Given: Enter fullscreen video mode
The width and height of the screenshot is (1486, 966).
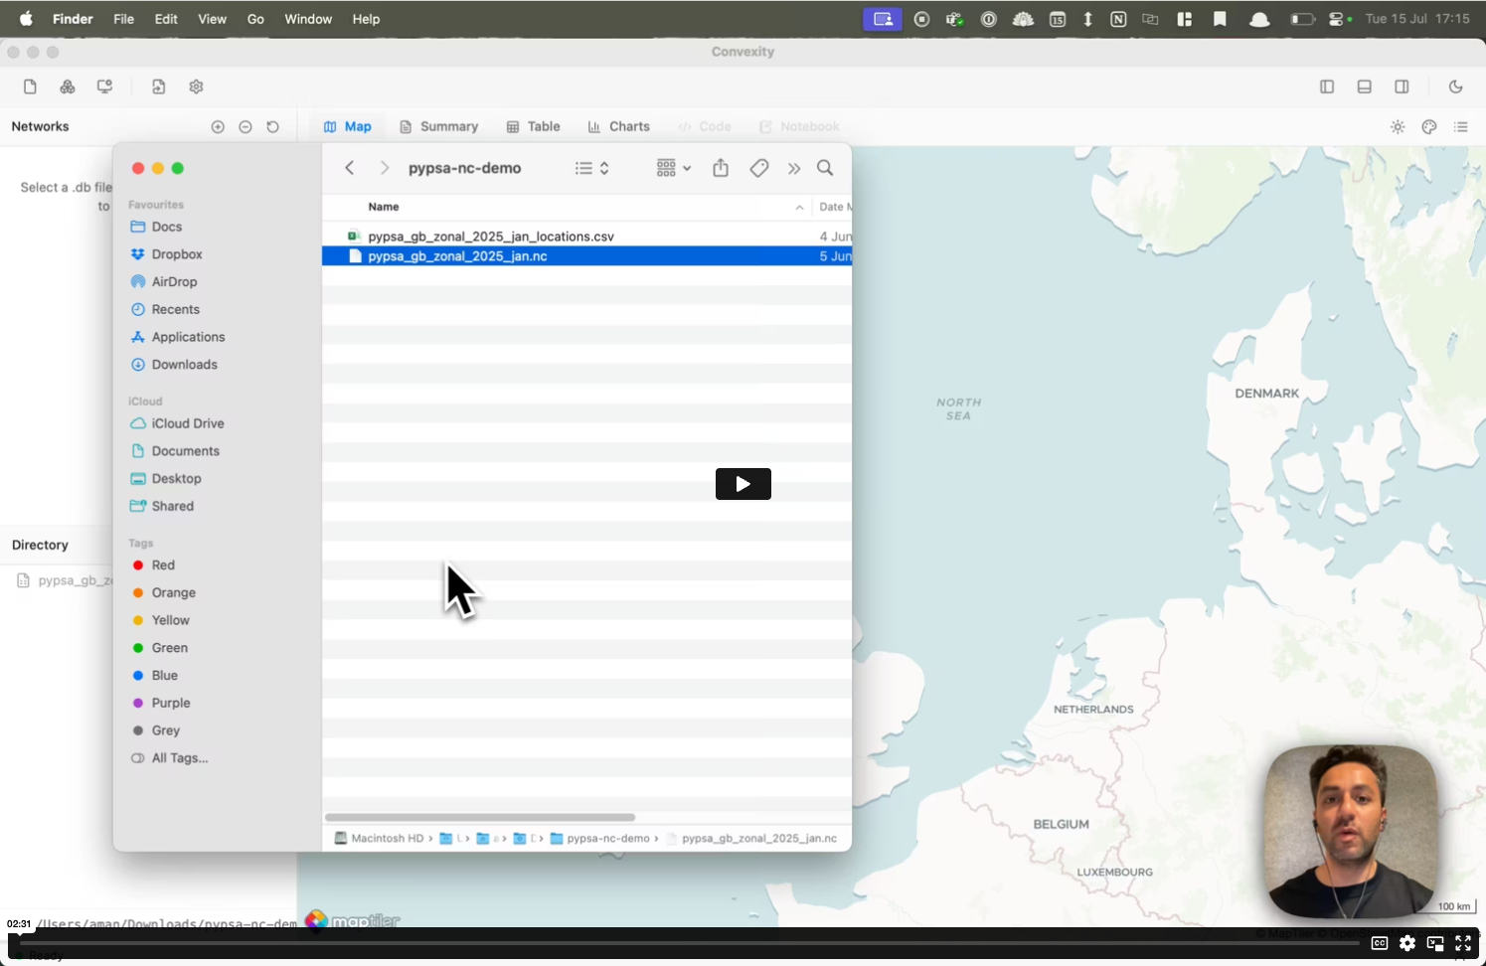Looking at the screenshot, I should coord(1463,943).
